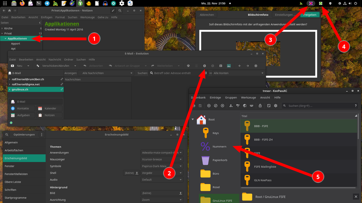Collapse the Seiten sidebar in Notizen
The image size is (362, 203).
click(40, 23)
